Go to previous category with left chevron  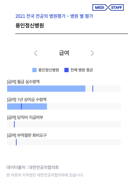(36, 53)
